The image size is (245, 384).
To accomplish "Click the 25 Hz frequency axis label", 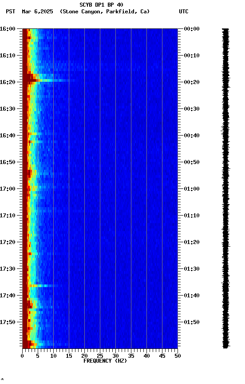I will coord(100,356).
